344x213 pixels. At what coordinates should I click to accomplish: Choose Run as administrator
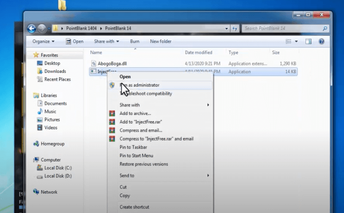[160, 85]
